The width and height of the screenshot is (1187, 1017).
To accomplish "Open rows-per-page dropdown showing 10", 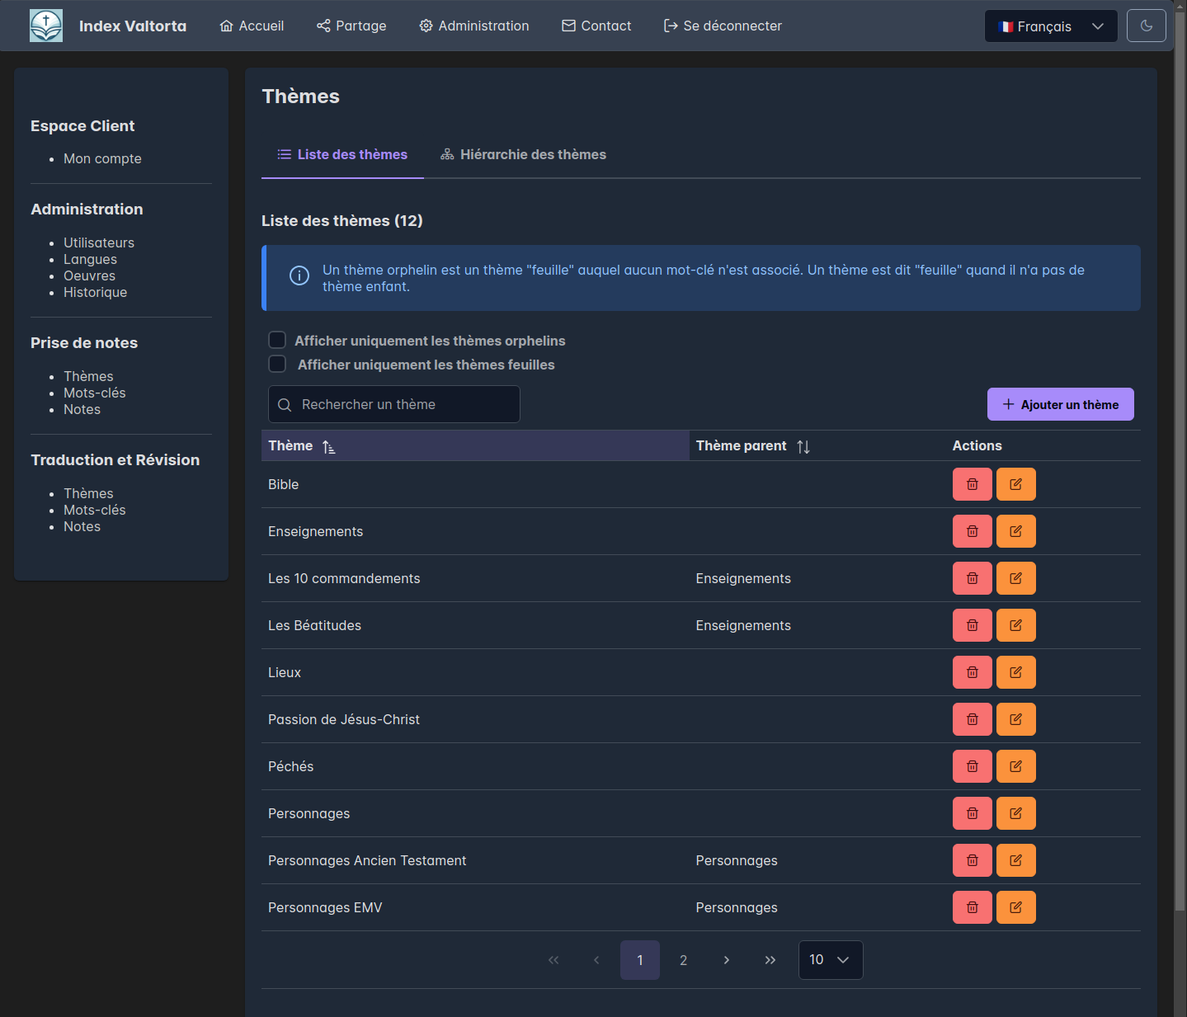I will [830, 960].
